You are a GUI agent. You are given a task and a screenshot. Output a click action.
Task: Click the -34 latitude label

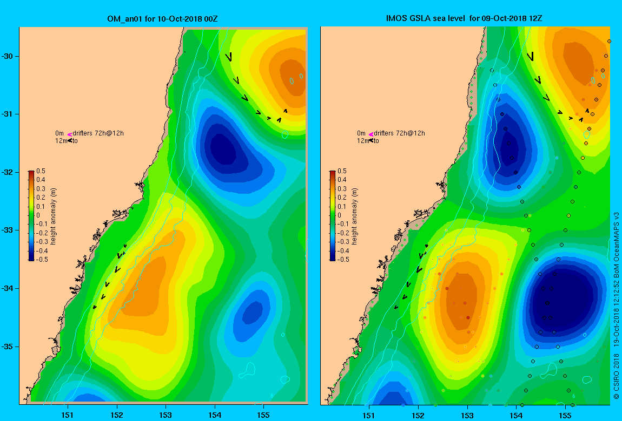(7, 288)
